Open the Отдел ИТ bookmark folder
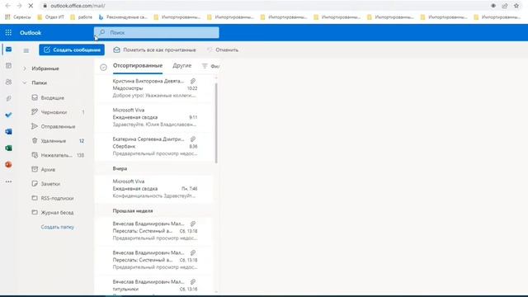This screenshot has height=297, width=528. click(50, 16)
